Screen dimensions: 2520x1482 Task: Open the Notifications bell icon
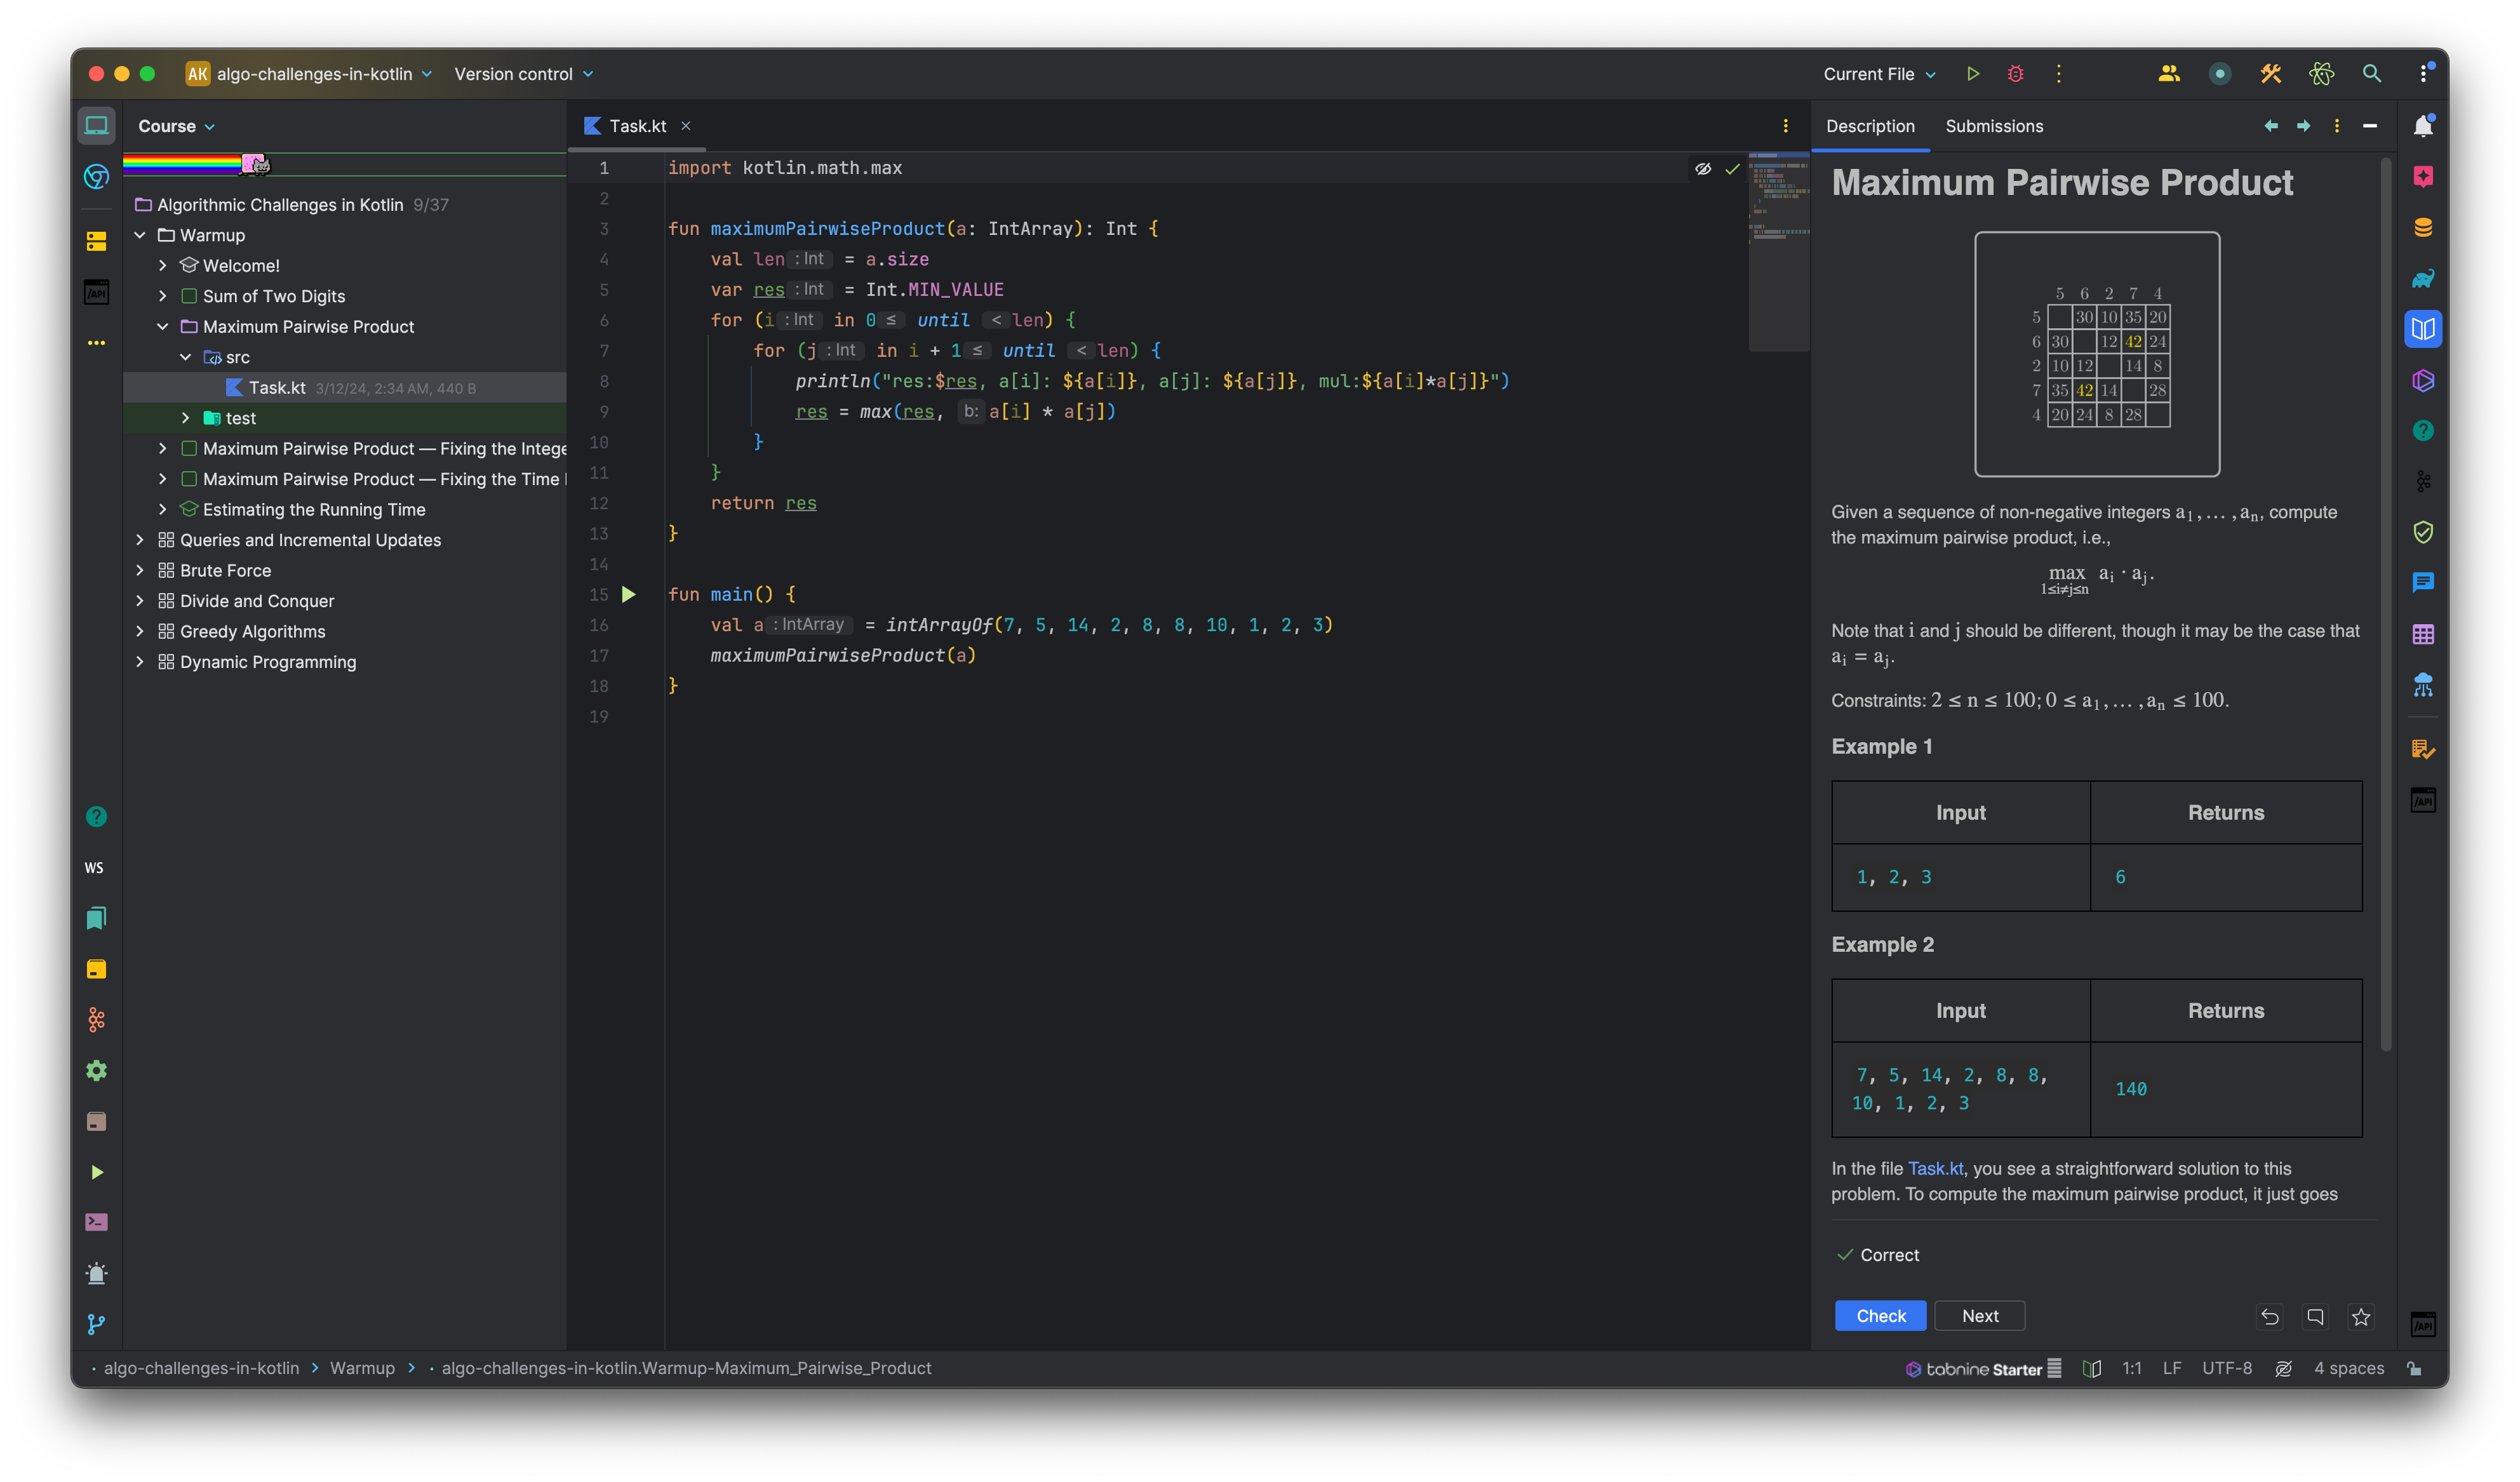tap(2422, 126)
